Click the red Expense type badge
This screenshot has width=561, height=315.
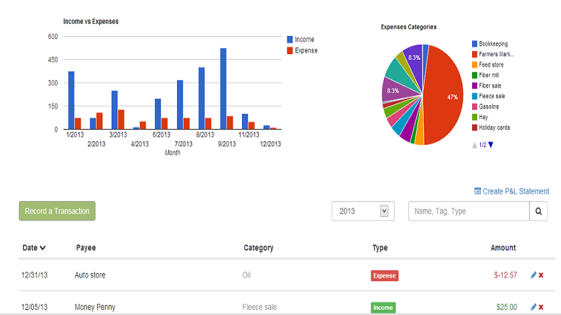pos(385,275)
